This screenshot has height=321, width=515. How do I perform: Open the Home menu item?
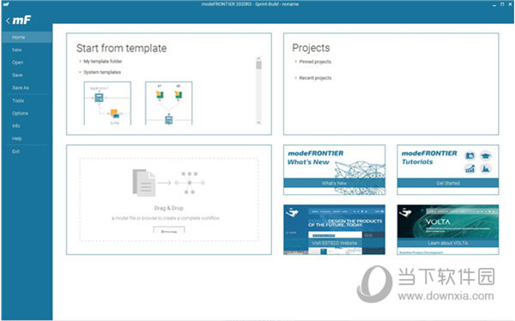coord(27,37)
